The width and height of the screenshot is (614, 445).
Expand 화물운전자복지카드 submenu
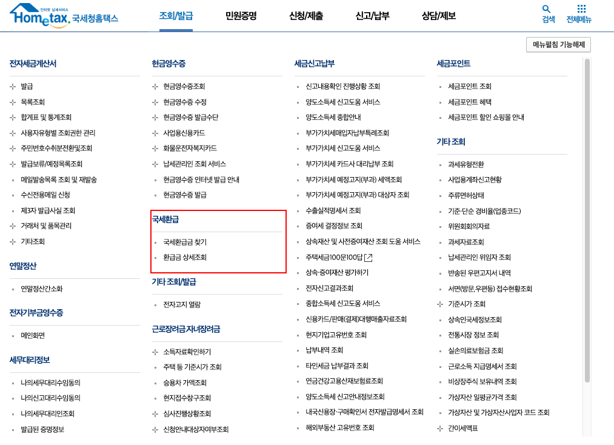[155, 149]
